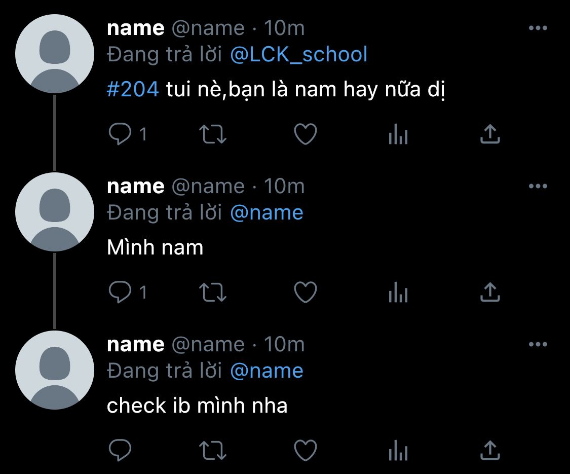Reply to the 'Mình nam' tweet
Image resolution: width=570 pixels, height=474 pixels.
[120, 293]
